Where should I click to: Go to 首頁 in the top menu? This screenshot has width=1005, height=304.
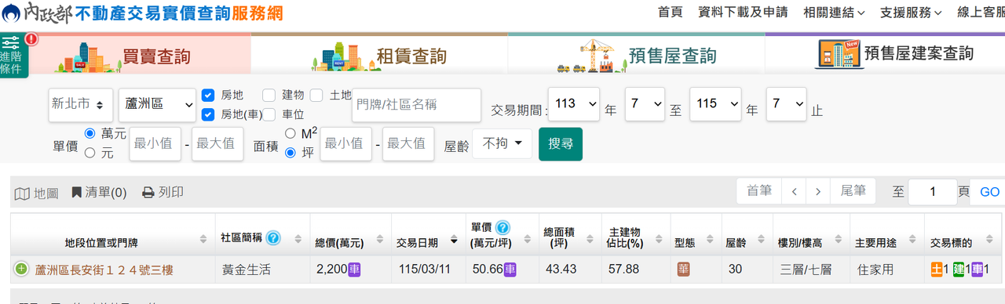tap(670, 13)
